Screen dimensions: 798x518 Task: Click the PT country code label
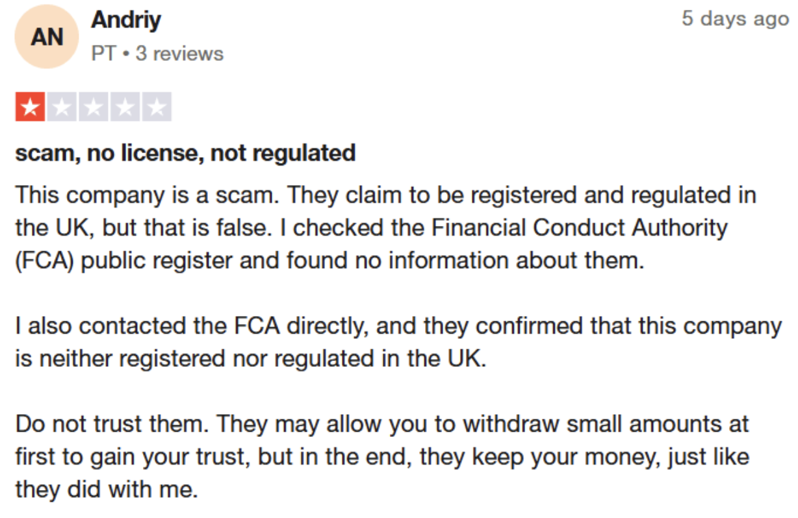tap(103, 53)
